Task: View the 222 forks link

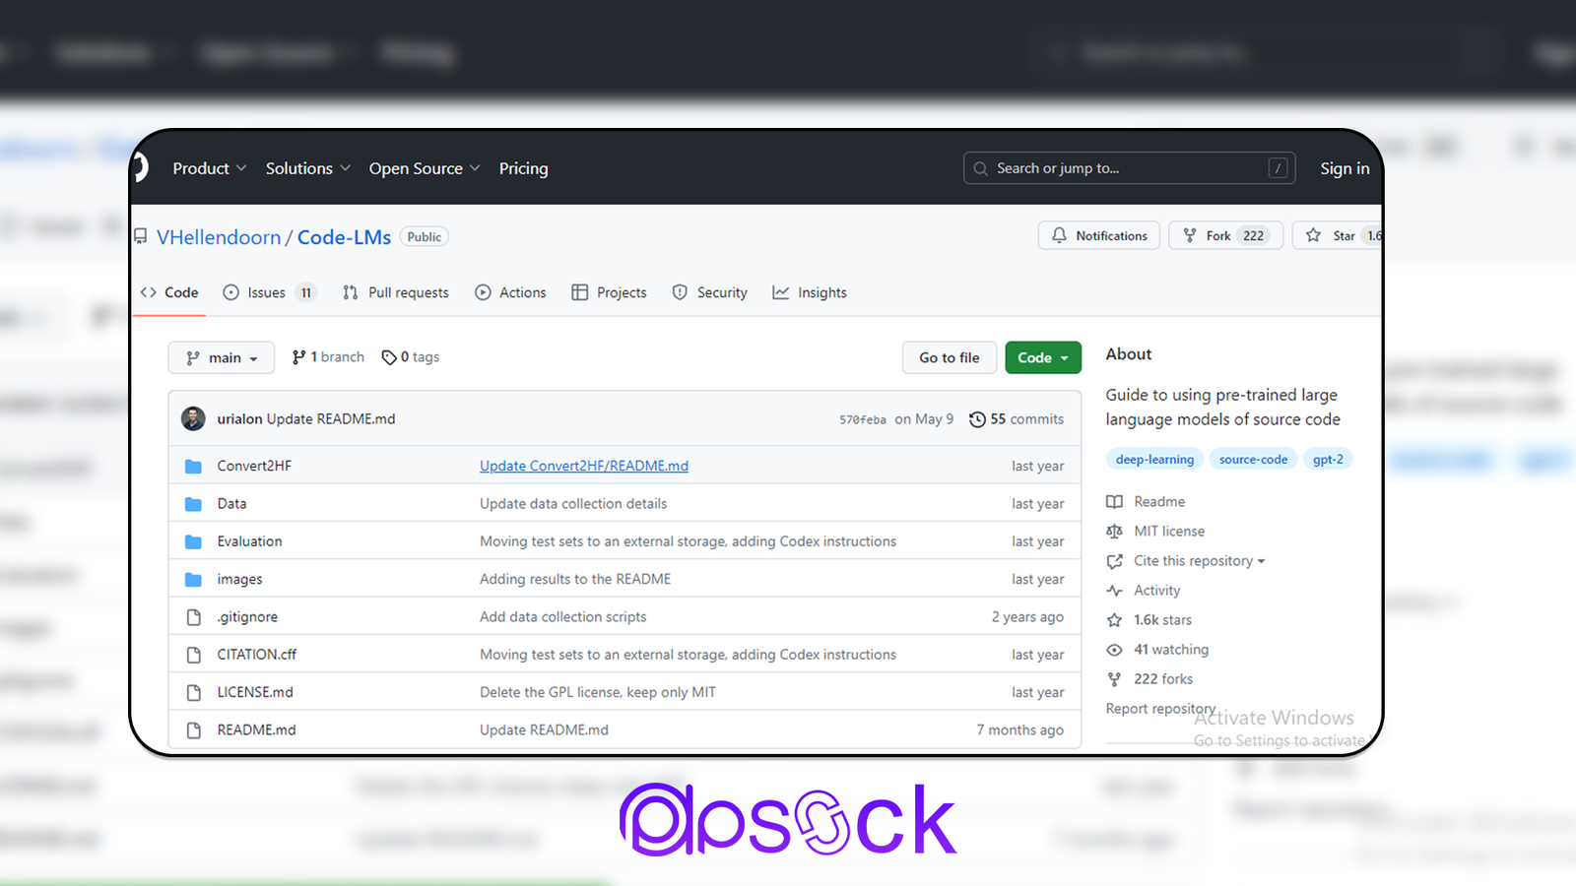Action: (x=1149, y=678)
